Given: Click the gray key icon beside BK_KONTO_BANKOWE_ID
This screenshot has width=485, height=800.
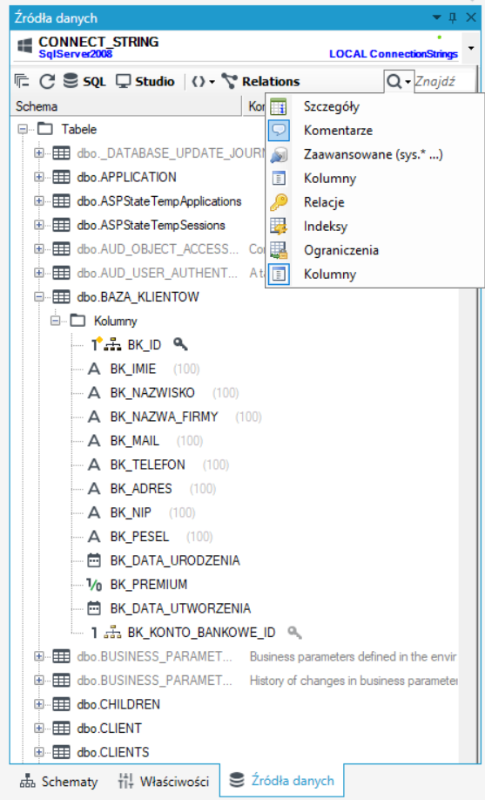Looking at the screenshot, I should tap(294, 633).
